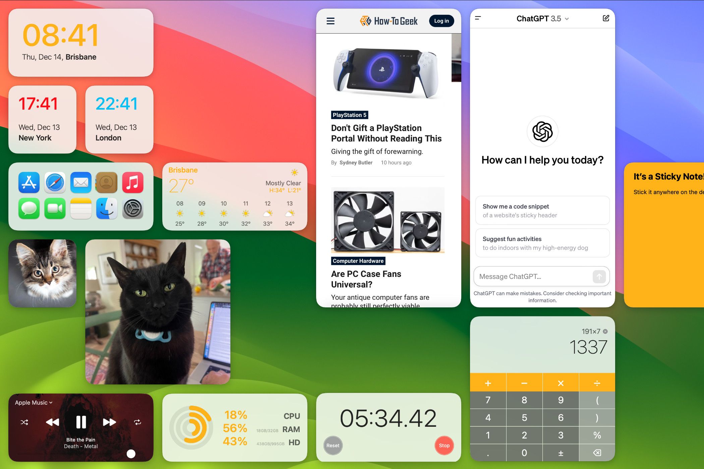Image resolution: width=704 pixels, height=469 pixels.
Task: Click PlayStation Portal article link
Action: point(386,133)
